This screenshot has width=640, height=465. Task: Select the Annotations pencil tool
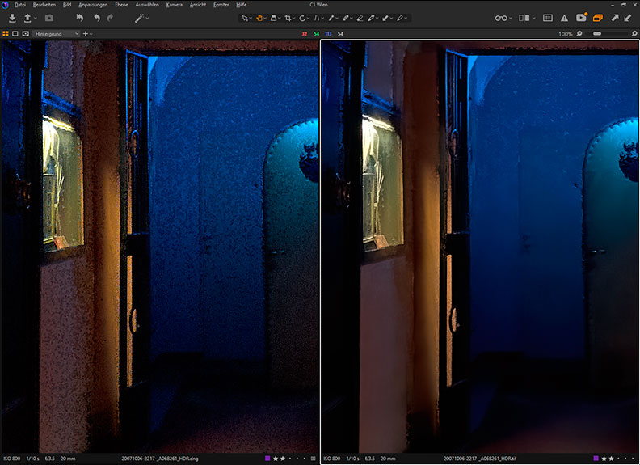point(400,18)
